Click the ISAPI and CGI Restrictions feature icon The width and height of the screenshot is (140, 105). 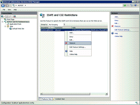point(42,16)
